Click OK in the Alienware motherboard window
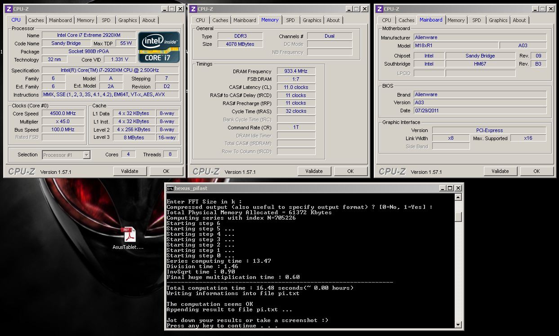The width and height of the screenshot is (559, 336). (x=537, y=171)
